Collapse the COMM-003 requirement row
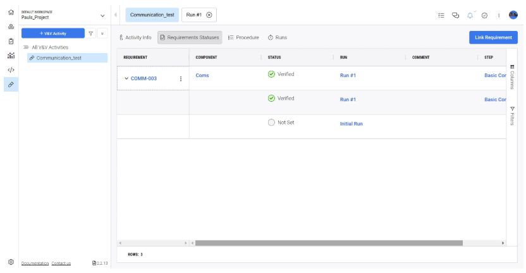Viewport: 526px width, 273px height. (126, 78)
